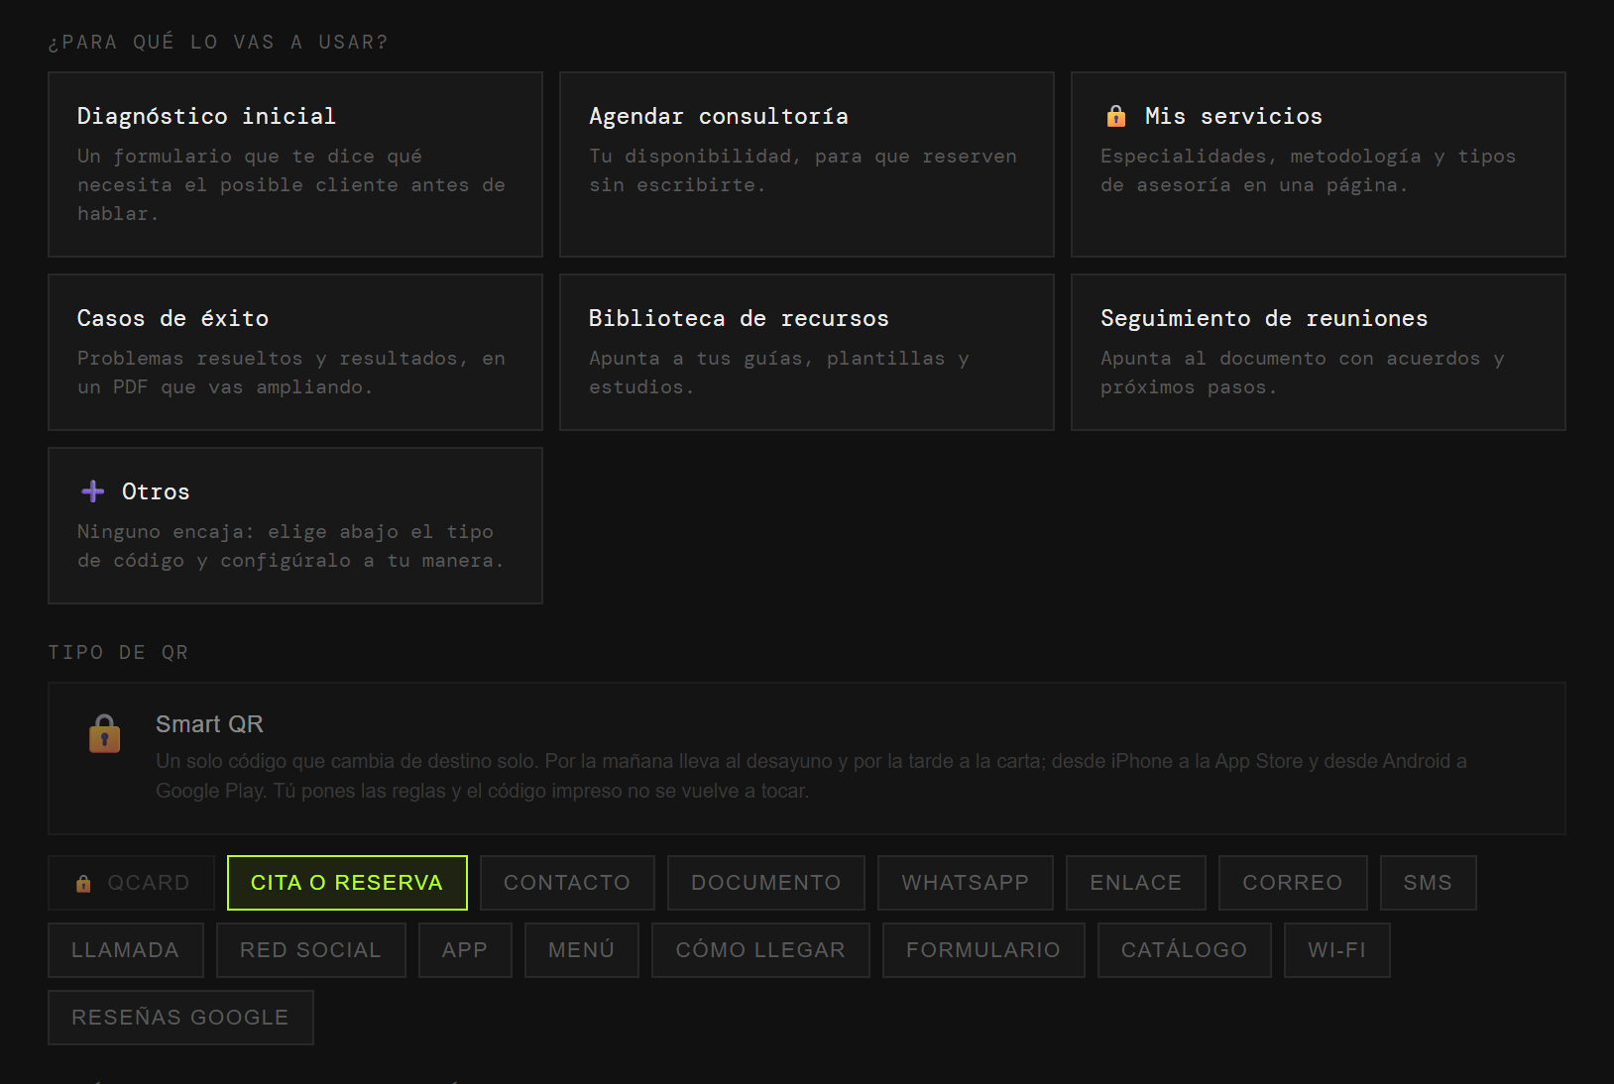This screenshot has height=1084, width=1614.
Task: Choose the Diagnóstico inicial card
Action: [295, 164]
